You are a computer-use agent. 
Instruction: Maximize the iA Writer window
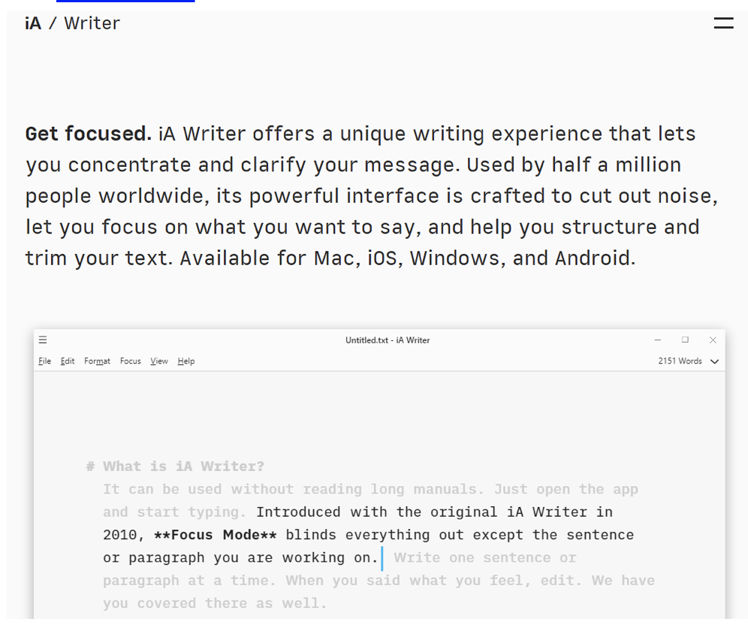(x=685, y=340)
